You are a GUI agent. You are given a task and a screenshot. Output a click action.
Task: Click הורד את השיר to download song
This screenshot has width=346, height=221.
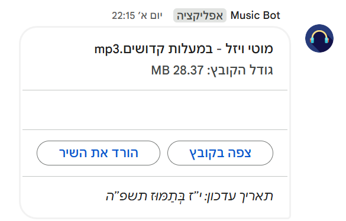pyautogui.click(x=98, y=153)
